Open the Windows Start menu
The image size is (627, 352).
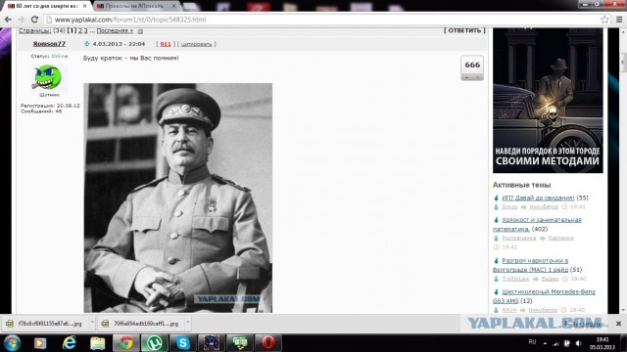[13, 343]
